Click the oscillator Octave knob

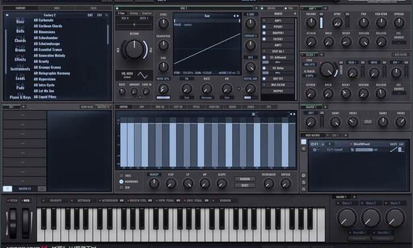click(x=135, y=50)
